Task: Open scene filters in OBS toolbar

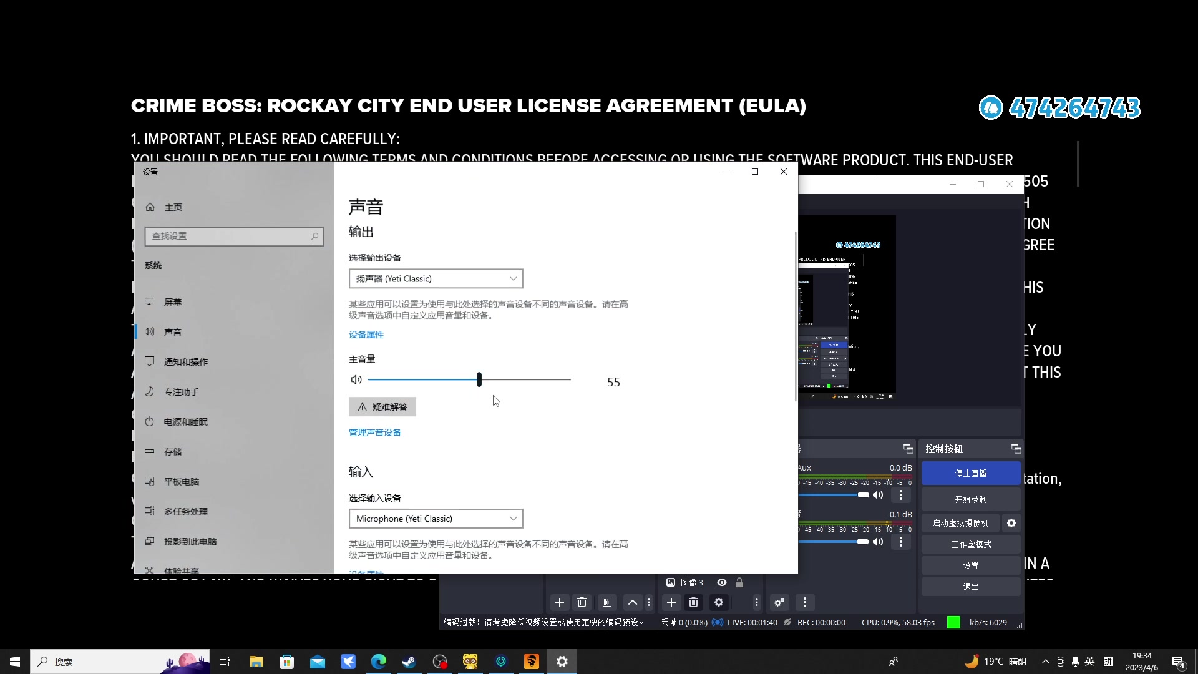Action: [x=607, y=602]
